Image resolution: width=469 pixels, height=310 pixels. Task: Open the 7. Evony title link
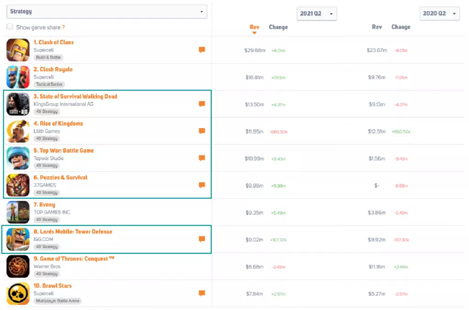click(x=44, y=205)
